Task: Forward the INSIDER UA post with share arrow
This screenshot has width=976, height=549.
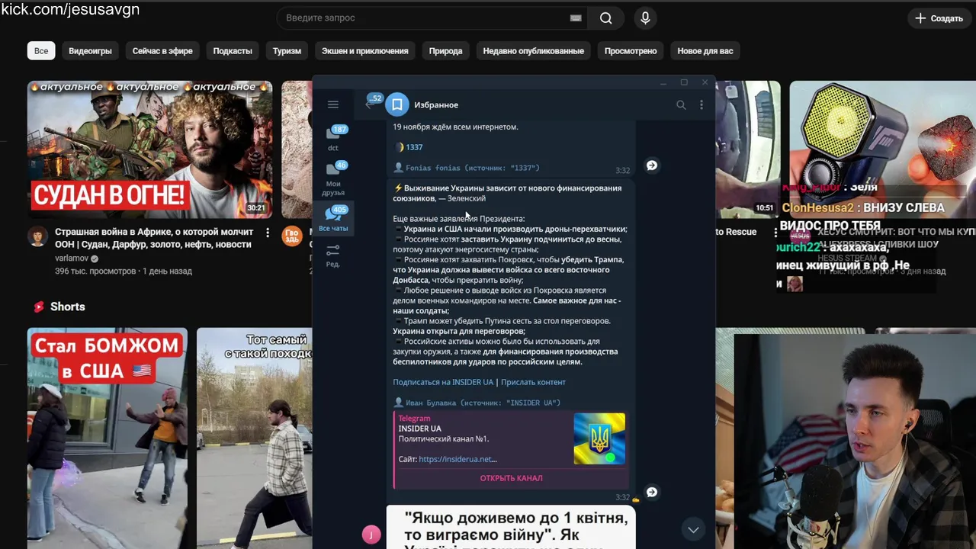Action: tap(652, 493)
